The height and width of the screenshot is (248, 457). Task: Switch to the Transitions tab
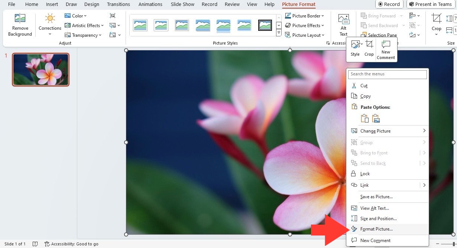point(119,4)
